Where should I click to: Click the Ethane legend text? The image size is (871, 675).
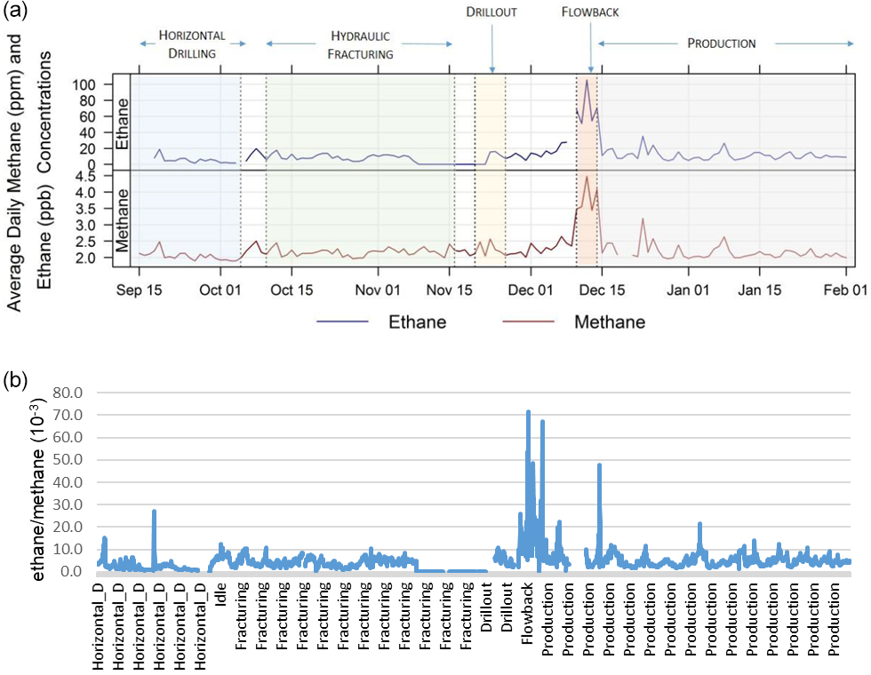coord(415,322)
